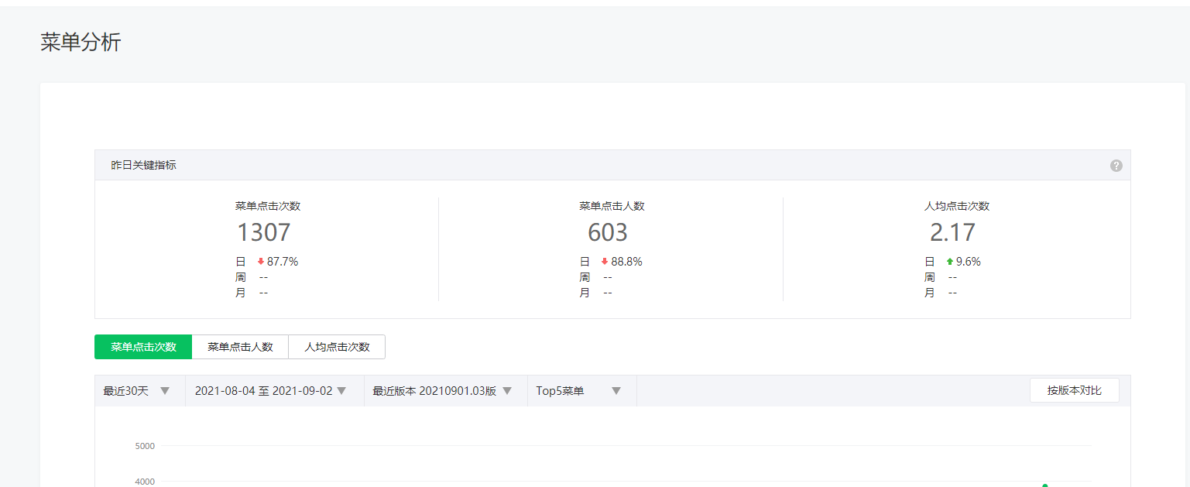
Task: Expand the Top5菜单 dropdown
Action: click(x=578, y=391)
